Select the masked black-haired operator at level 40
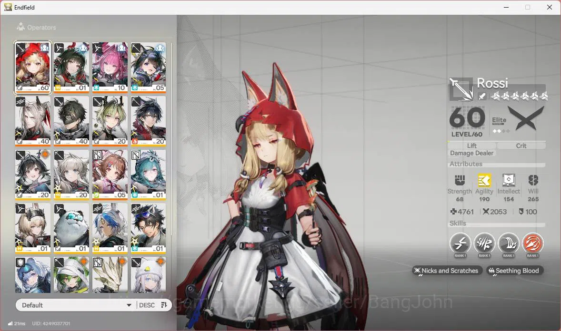The image size is (561, 331). (x=71, y=121)
